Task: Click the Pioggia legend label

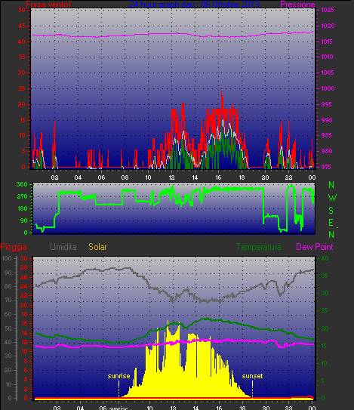Action: point(14,247)
